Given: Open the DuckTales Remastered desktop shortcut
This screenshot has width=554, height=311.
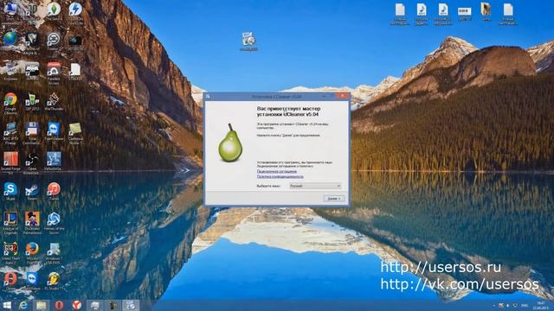Looking at the screenshot, I should click(32, 223).
